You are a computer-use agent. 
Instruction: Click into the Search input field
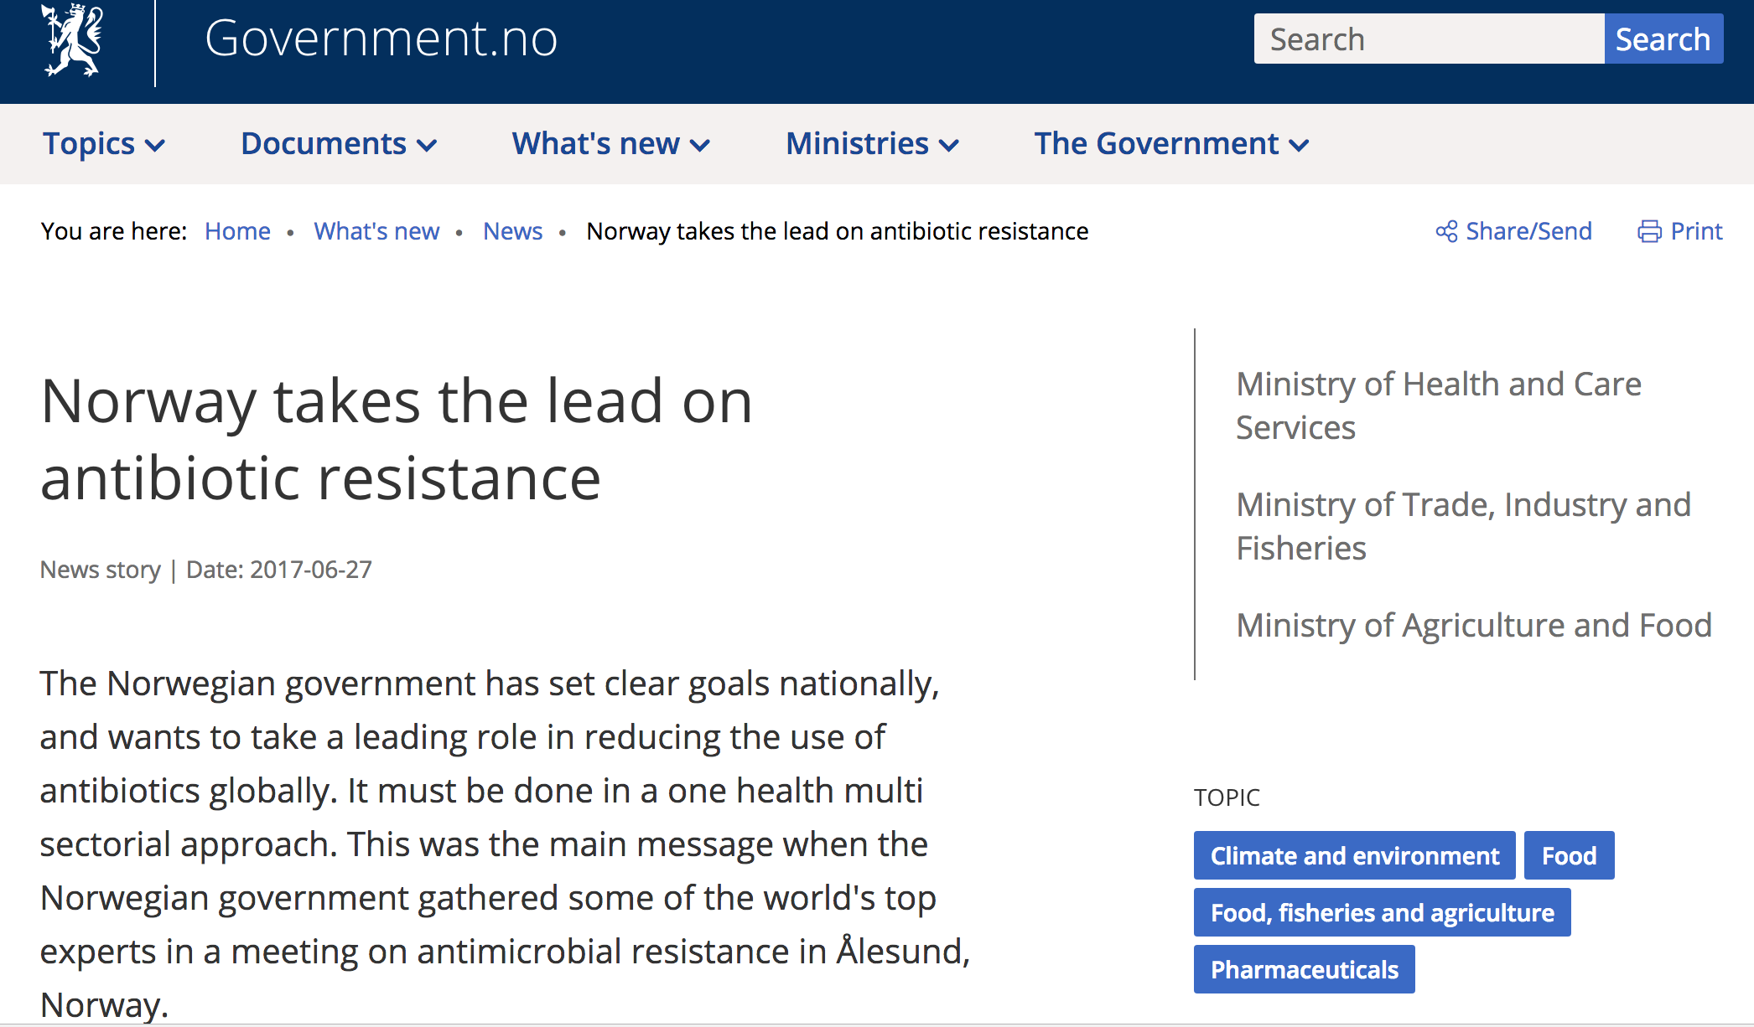coord(1428,39)
